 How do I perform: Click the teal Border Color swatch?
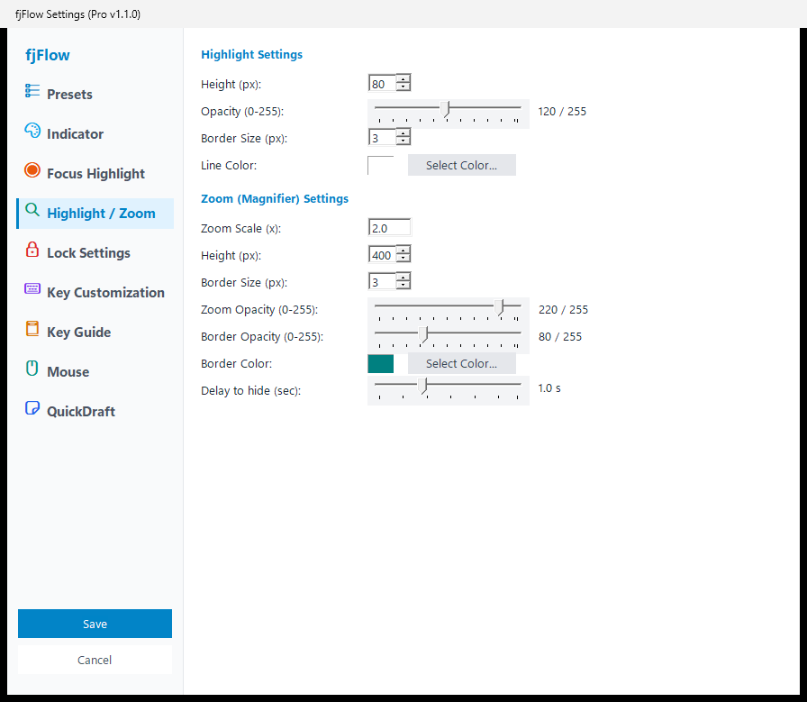click(x=380, y=364)
